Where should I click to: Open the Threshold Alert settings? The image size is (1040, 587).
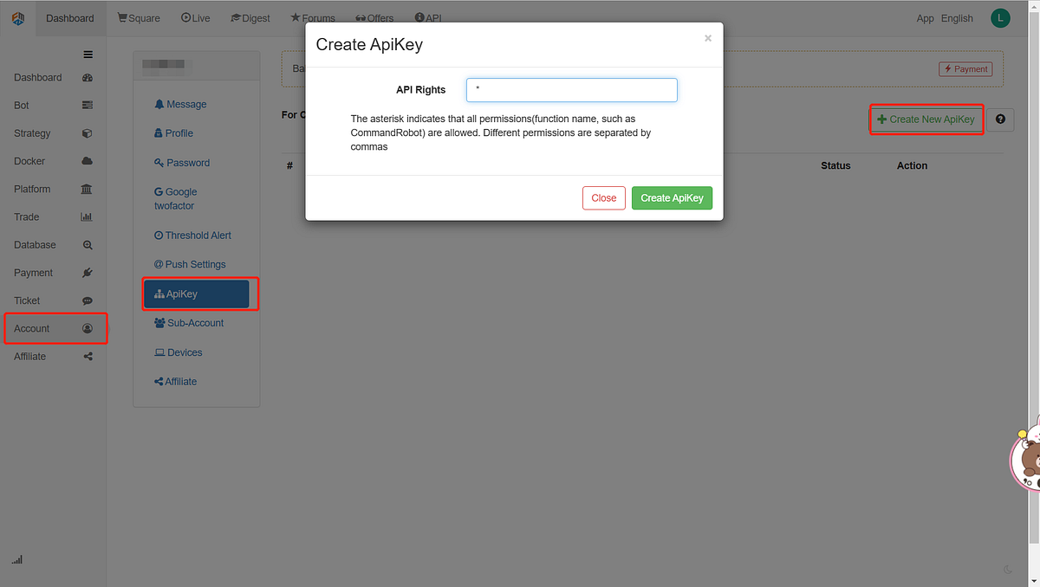point(192,235)
